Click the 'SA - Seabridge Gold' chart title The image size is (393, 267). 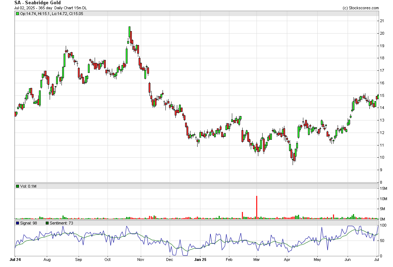point(38,3)
